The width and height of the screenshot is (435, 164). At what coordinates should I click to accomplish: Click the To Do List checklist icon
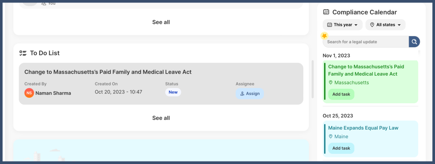pyautogui.click(x=23, y=53)
